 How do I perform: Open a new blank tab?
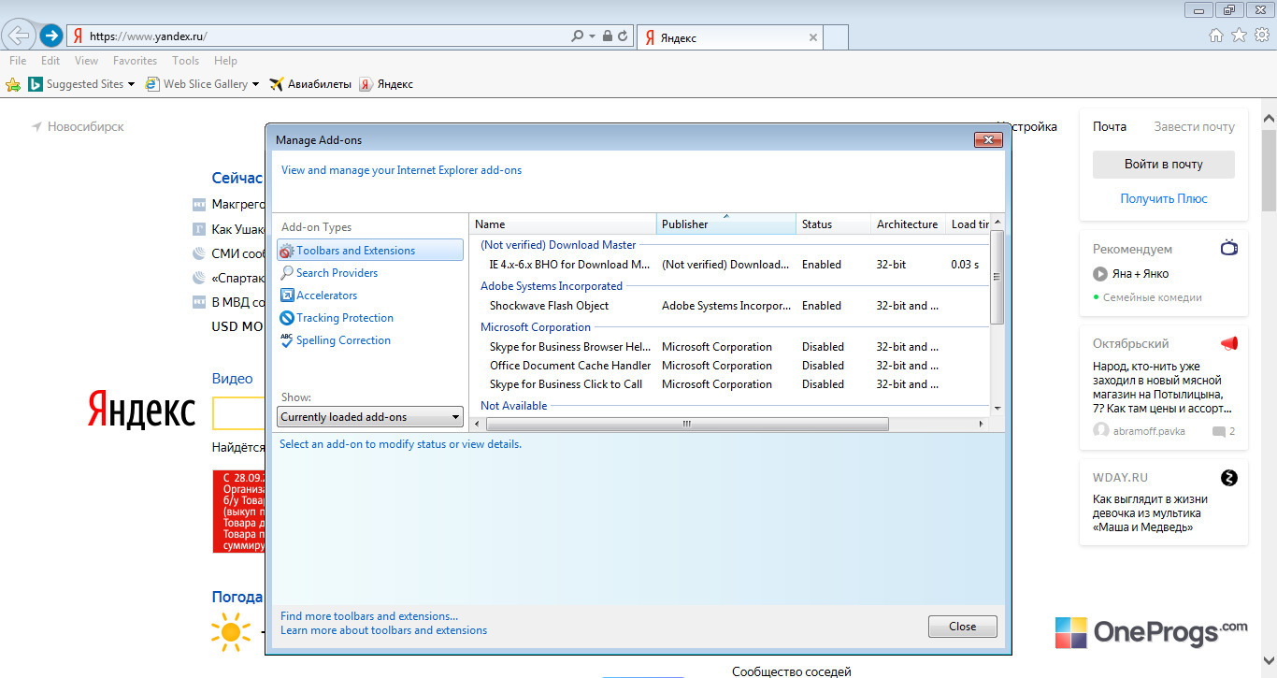[837, 37]
